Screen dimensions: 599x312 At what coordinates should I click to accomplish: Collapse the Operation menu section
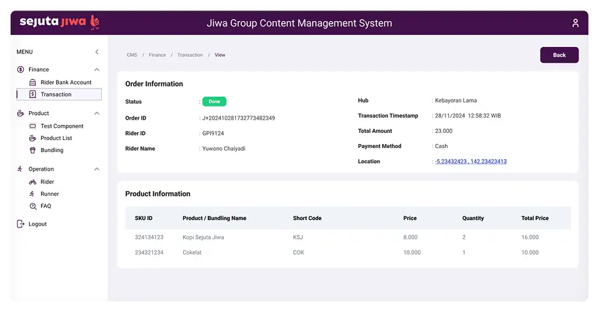[x=97, y=169]
